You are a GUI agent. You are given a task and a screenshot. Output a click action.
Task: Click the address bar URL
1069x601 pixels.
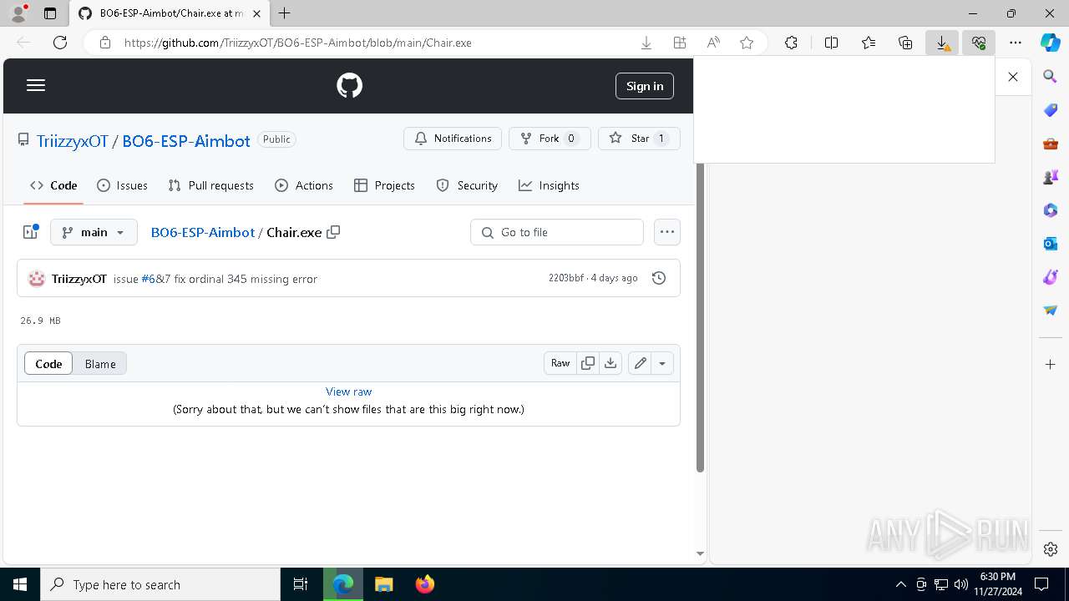tap(298, 43)
